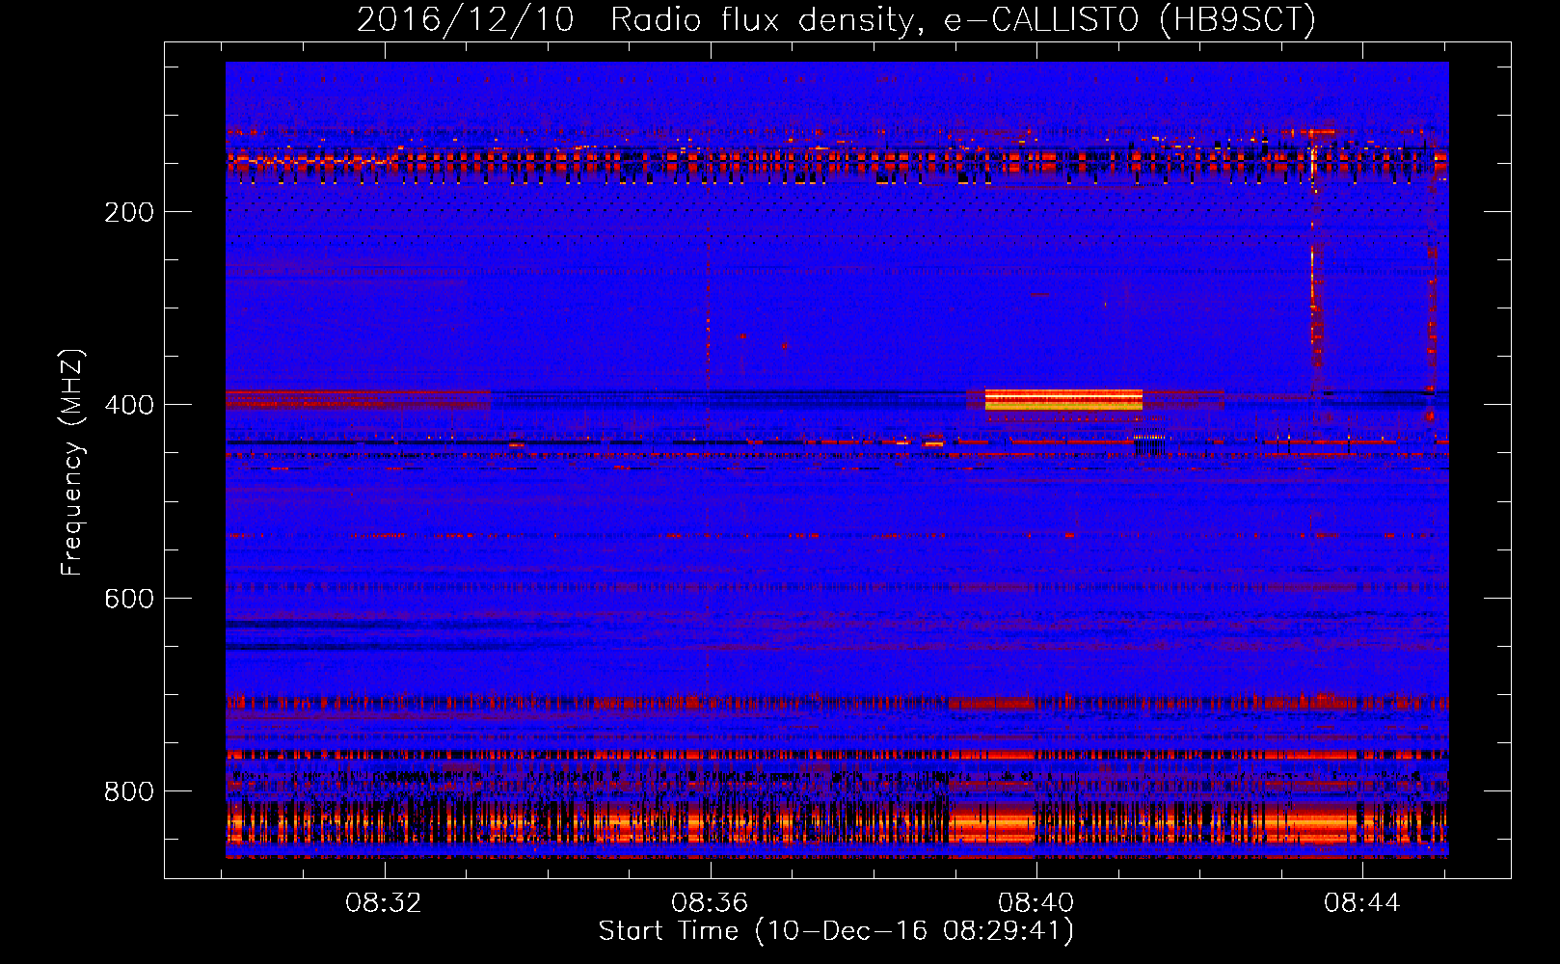The image size is (1560, 964).
Task: Click the 200 frequency tick label
Action: (129, 212)
